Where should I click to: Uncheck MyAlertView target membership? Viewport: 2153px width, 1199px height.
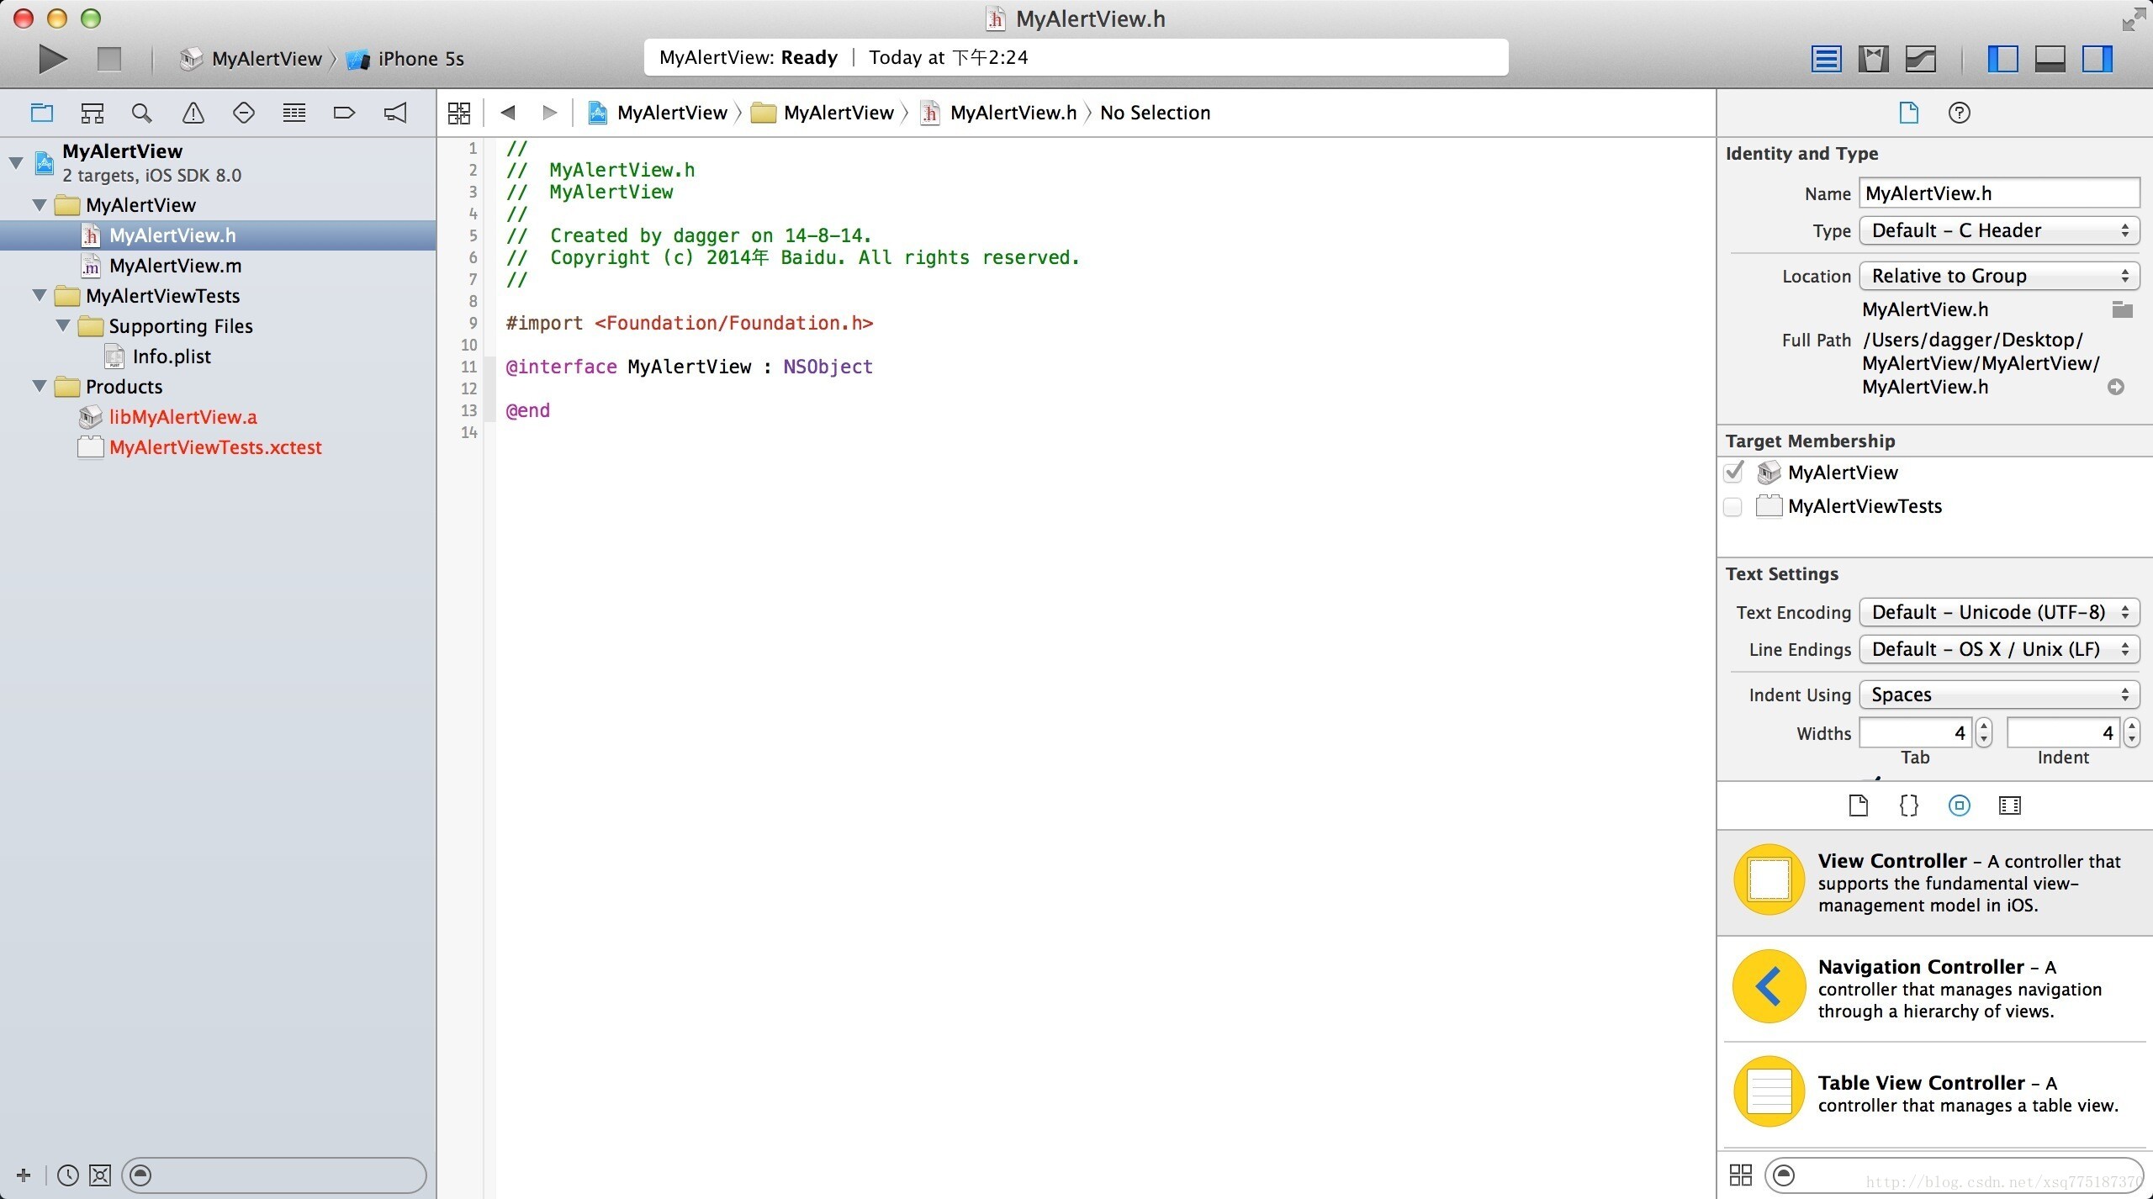(x=1733, y=472)
